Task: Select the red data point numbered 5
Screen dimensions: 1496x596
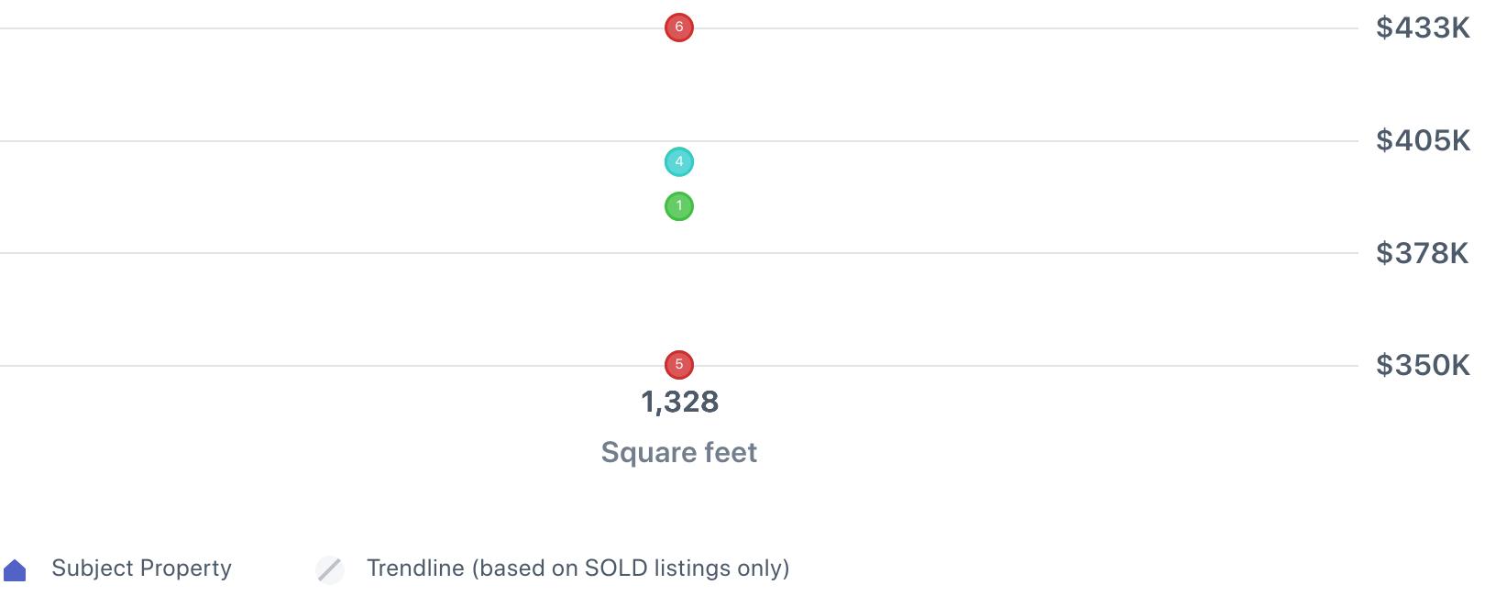Action: pyautogui.click(x=678, y=365)
